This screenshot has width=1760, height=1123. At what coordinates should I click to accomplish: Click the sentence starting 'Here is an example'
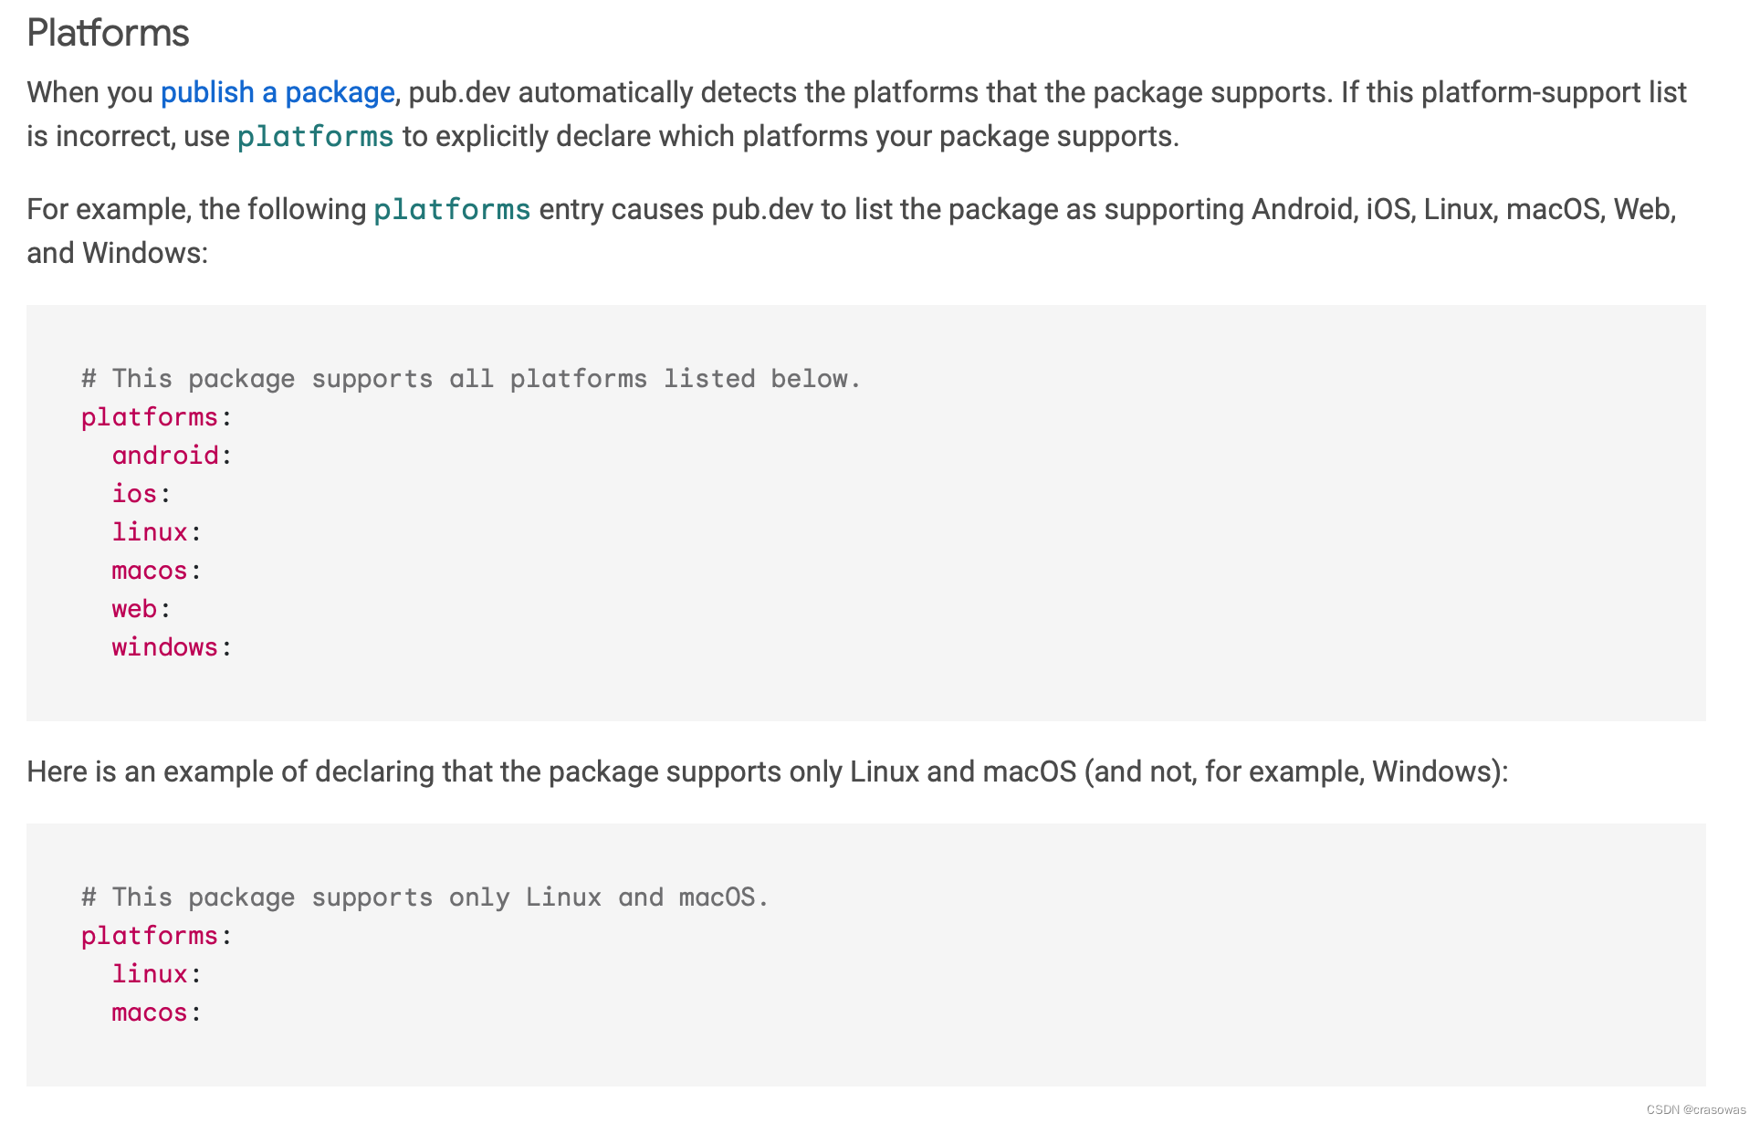coord(767,772)
